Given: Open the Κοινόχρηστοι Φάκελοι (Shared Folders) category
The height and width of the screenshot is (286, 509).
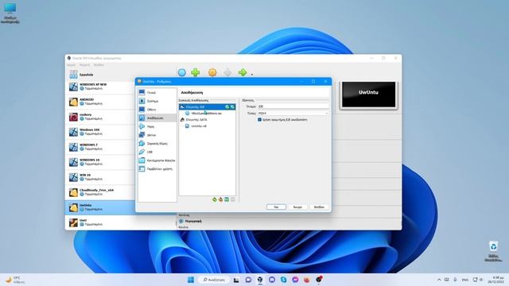Looking at the screenshot, I should click(157, 160).
